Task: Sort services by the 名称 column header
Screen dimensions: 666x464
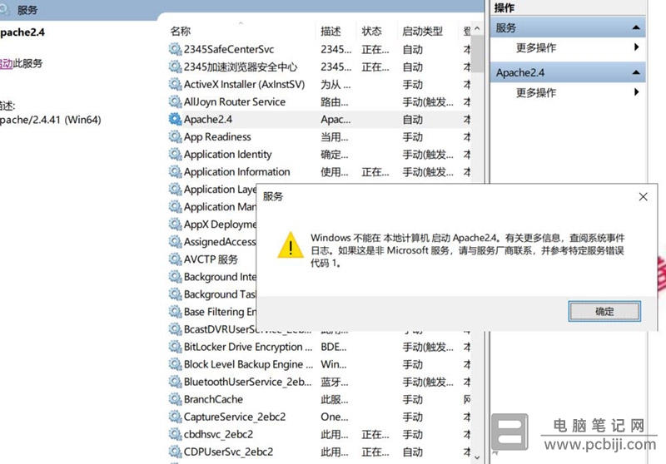Action: (181, 31)
